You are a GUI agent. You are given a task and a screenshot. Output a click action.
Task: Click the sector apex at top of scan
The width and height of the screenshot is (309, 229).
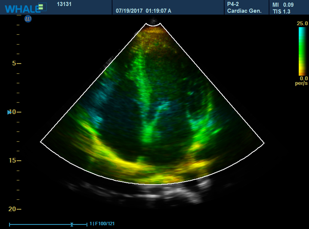click(x=154, y=24)
